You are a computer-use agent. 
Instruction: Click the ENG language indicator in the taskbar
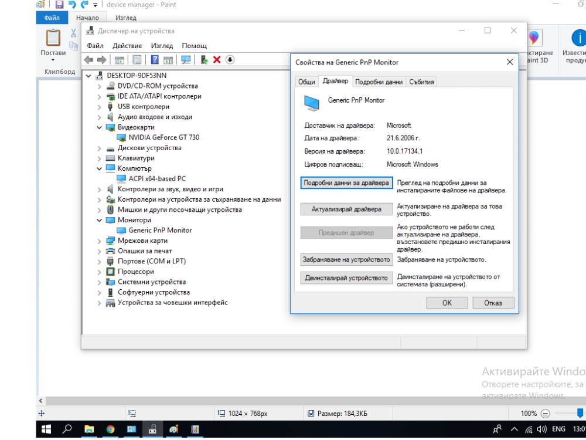point(558,429)
